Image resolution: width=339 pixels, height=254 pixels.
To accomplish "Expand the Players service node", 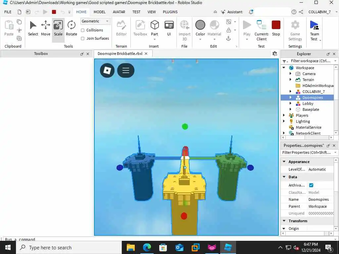I will click(x=284, y=115).
